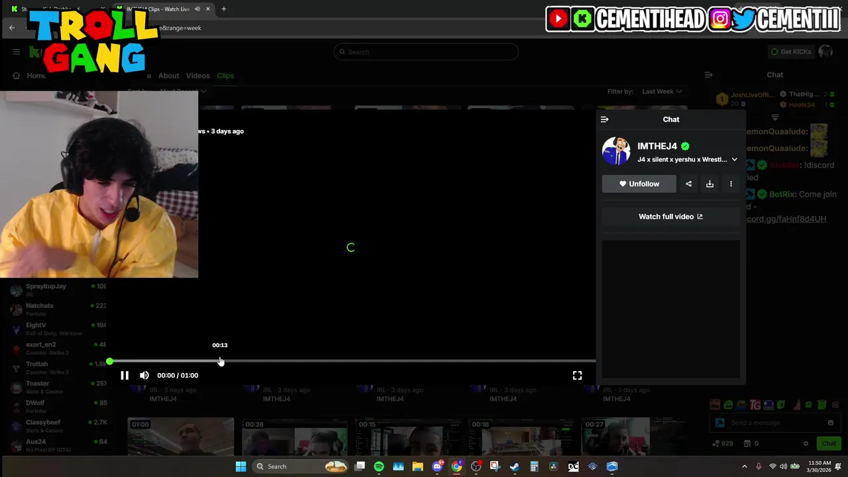Open the Kick hamburger sidebar menu
This screenshot has width=848, height=477.
pyautogui.click(x=16, y=52)
